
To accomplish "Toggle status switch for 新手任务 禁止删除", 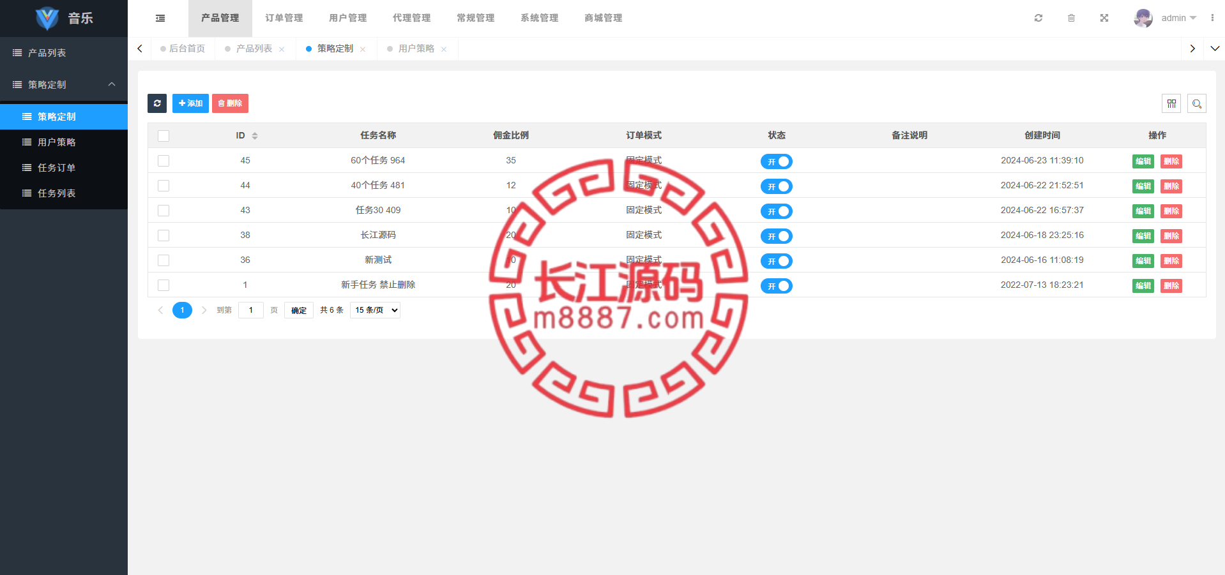I will click(x=777, y=286).
